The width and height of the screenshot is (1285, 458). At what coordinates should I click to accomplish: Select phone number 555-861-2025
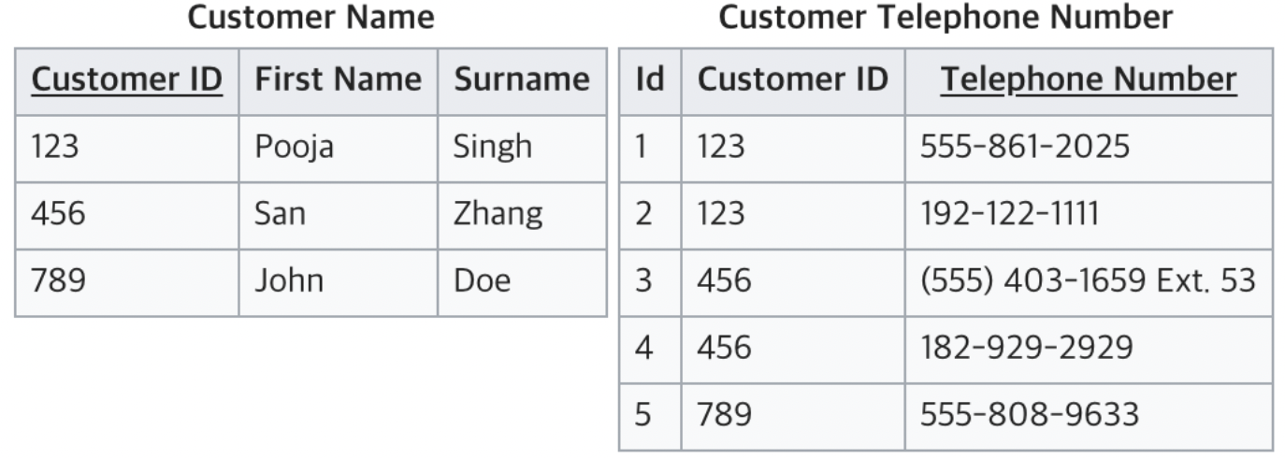pyautogui.click(x=1089, y=149)
